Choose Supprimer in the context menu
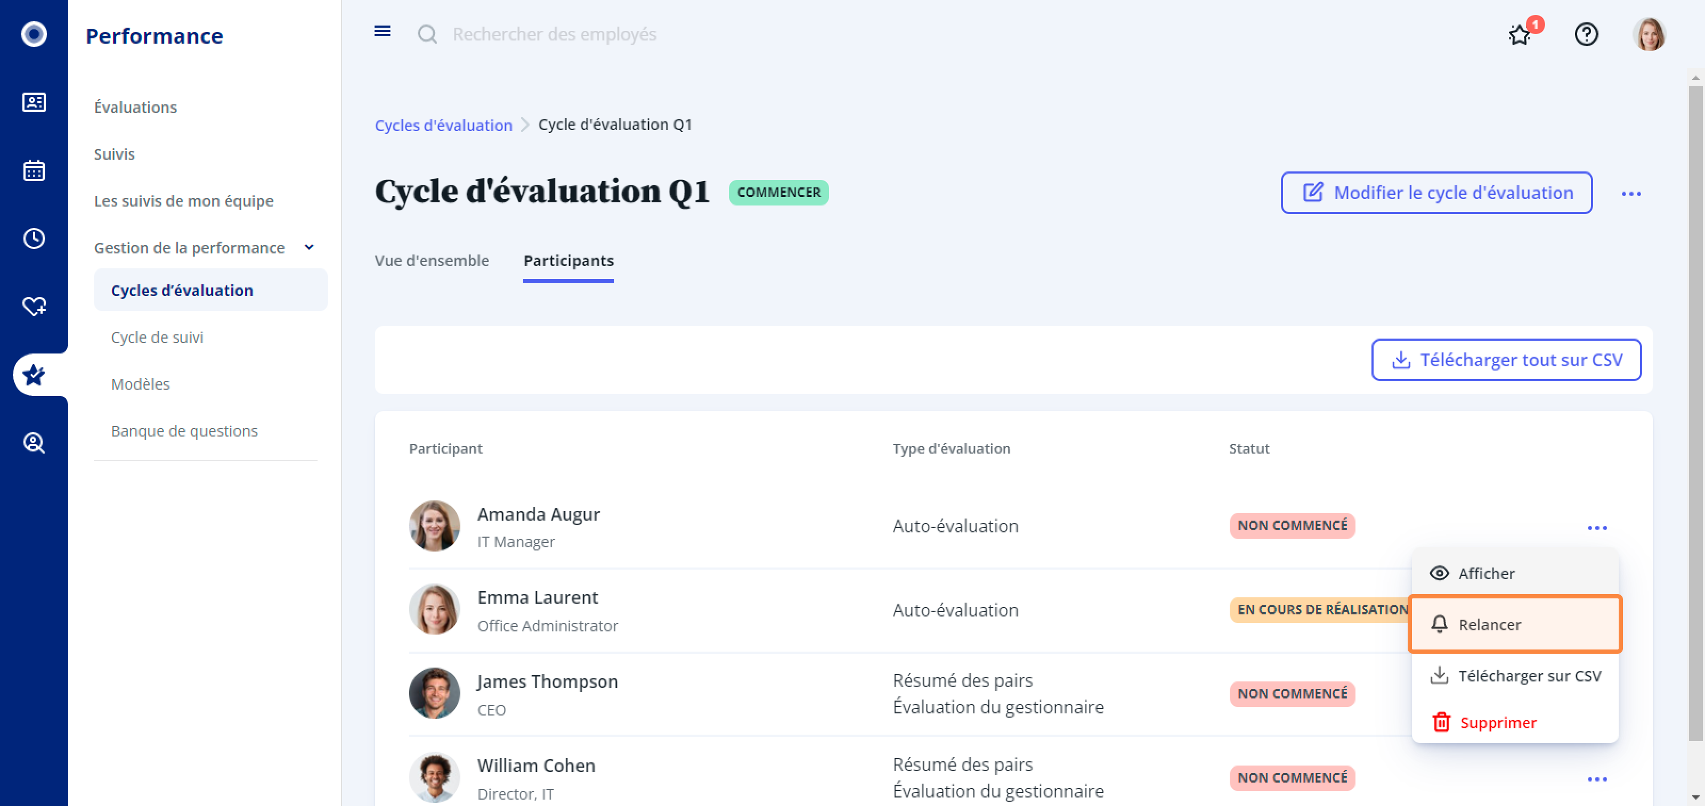Viewport: 1705px width, 806px height. click(x=1497, y=722)
